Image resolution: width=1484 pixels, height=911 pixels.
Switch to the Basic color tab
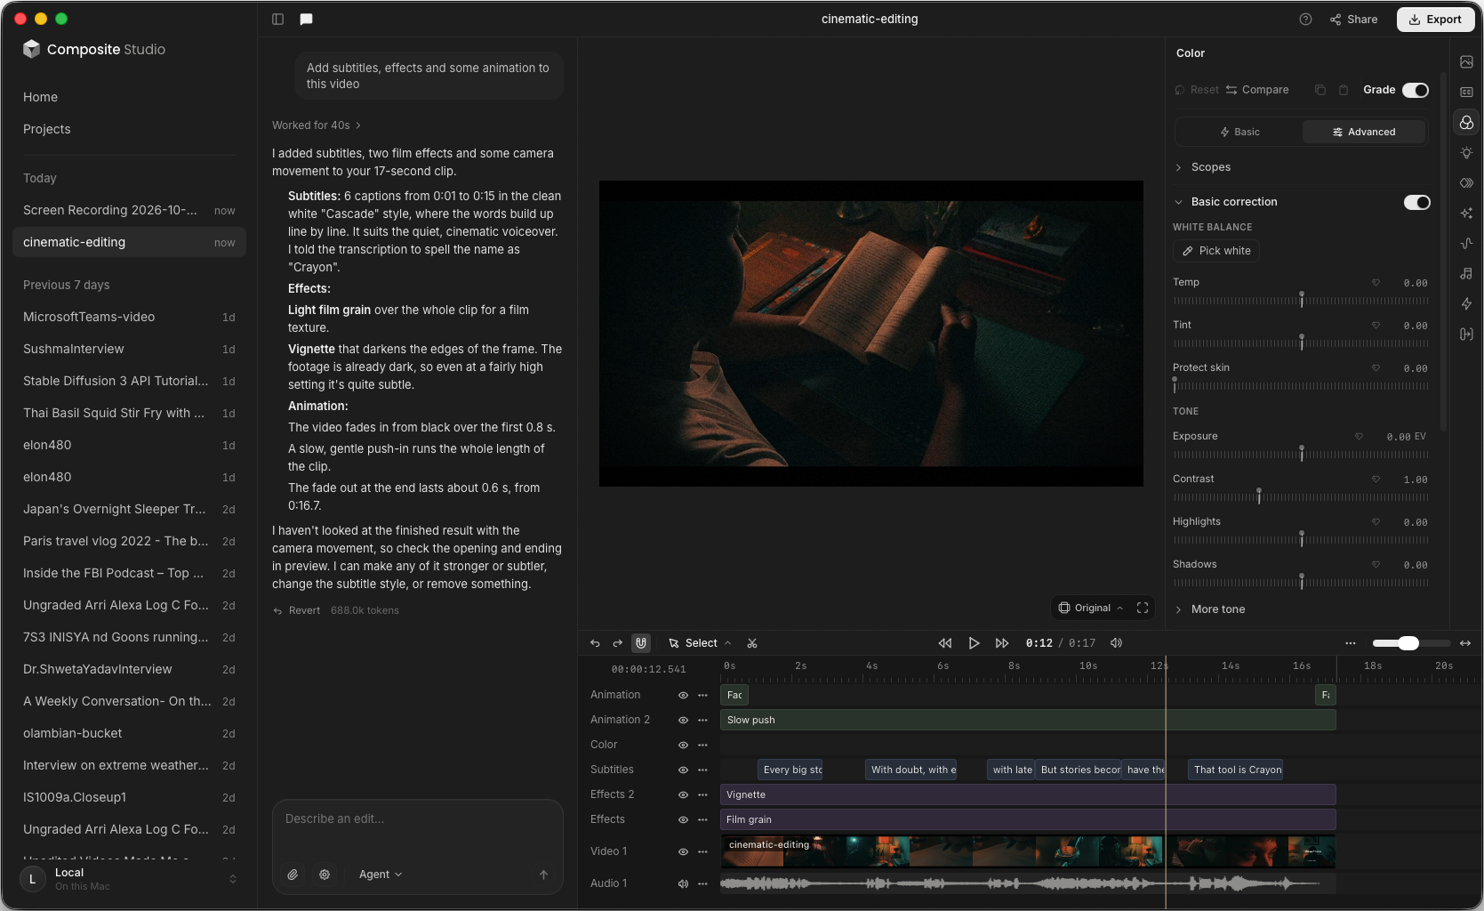point(1239,132)
